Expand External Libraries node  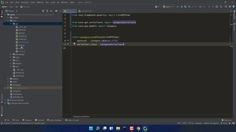tap(5, 100)
